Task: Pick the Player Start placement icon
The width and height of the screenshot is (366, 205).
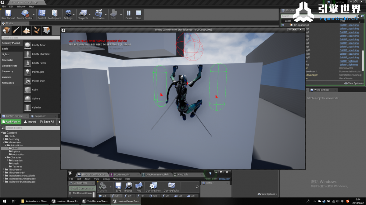Action: click(28, 81)
